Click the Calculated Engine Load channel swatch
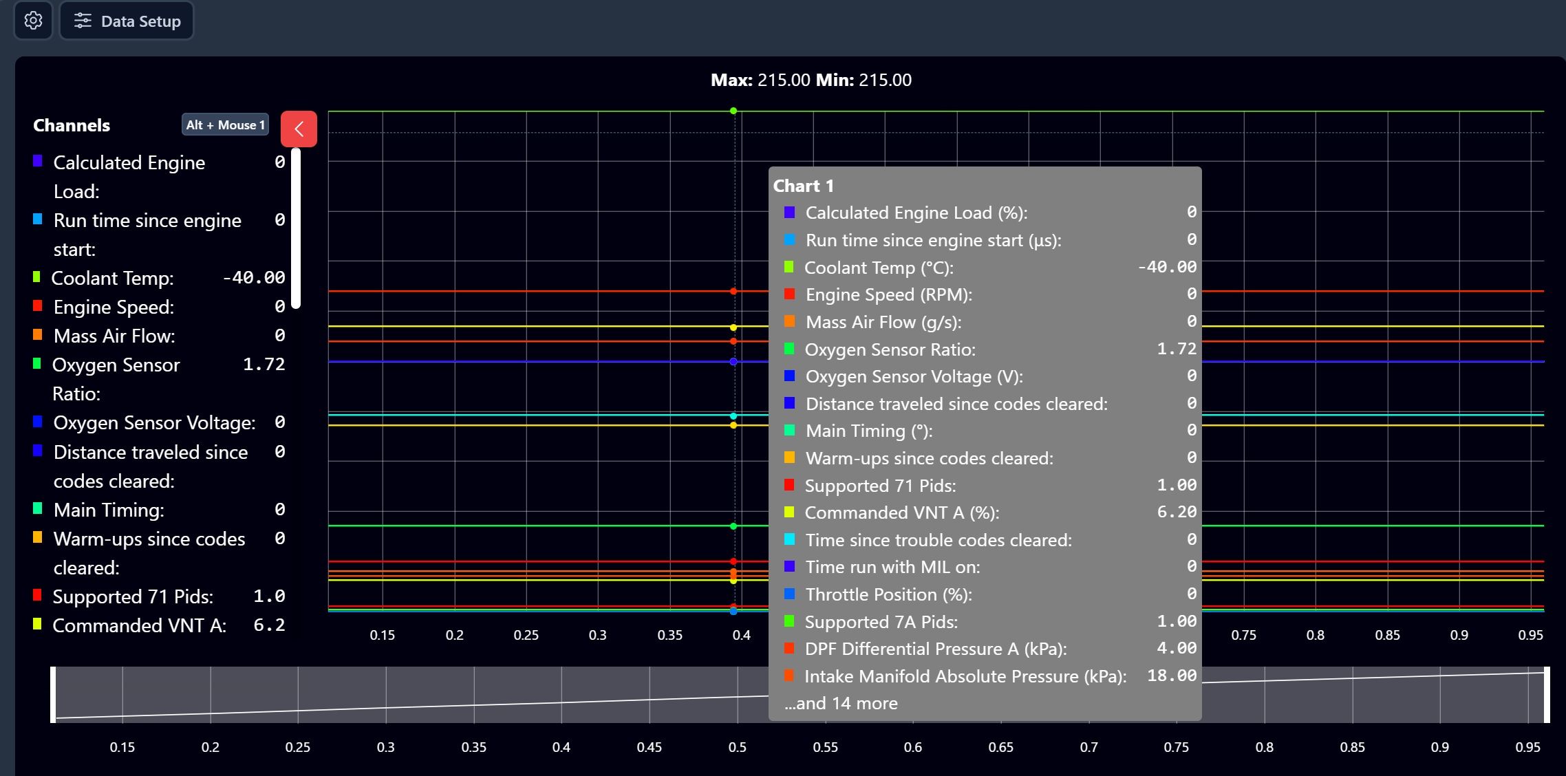Image resolution: width=1566 pixels, height=776 pixels. (38, 161)
